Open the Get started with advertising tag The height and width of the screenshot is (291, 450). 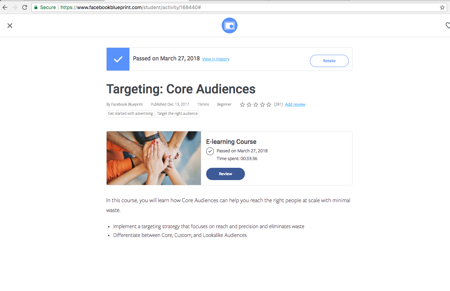[130, 114]
